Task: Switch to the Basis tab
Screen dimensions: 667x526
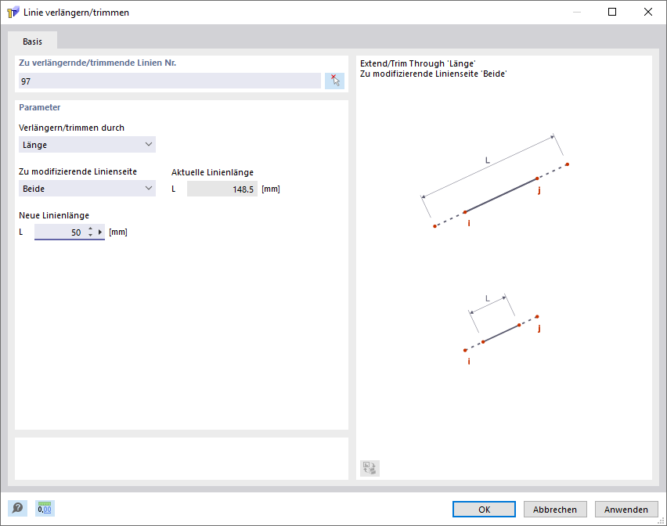Action: 32,41
